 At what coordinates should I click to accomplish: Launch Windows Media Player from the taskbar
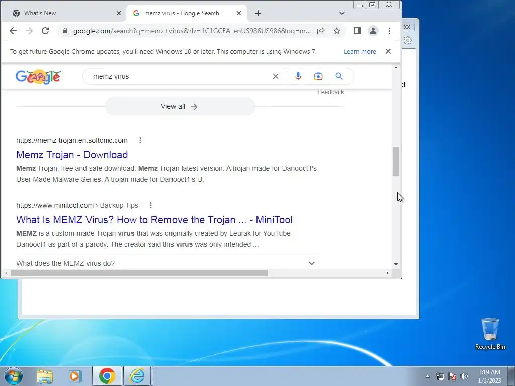point(75,376)
